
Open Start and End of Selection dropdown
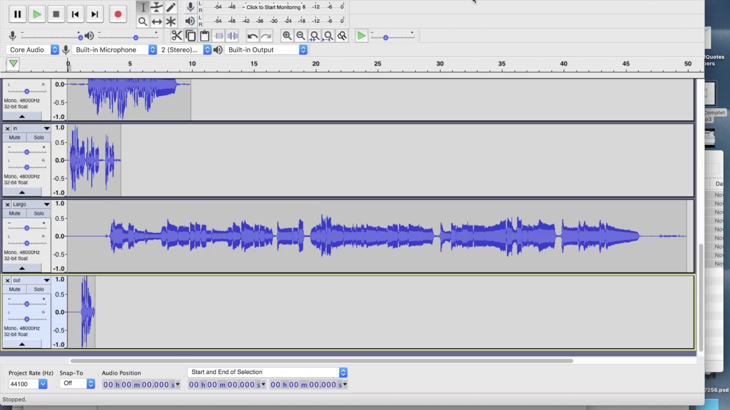(x=267, y=372)
